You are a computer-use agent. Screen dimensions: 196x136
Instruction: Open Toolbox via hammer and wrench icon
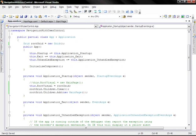point(178,17)
